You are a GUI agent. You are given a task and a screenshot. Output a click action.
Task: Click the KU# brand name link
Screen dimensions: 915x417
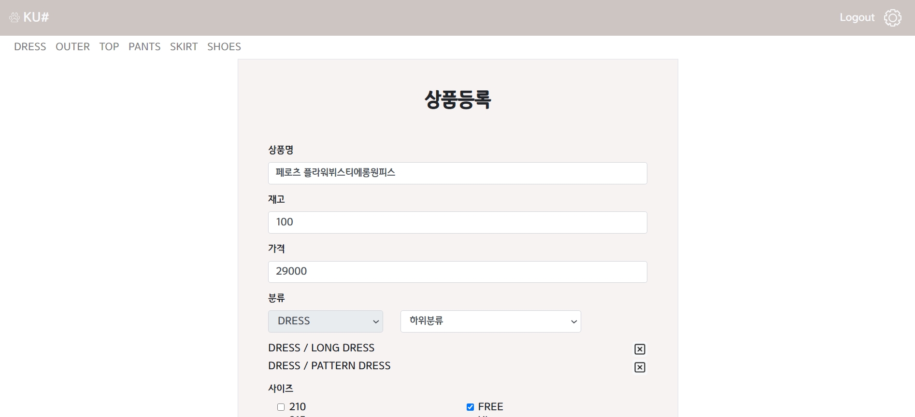tap(36, 18)
